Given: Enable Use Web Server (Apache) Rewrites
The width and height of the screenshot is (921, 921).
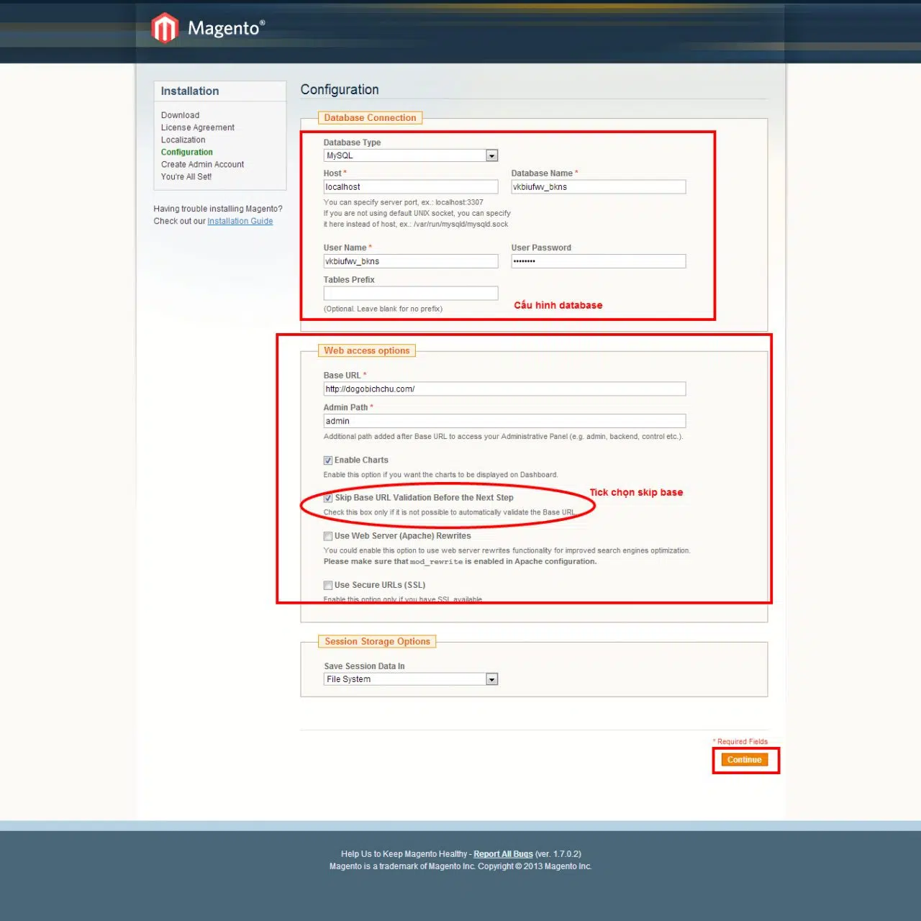Looking at the screenshot, I should [328, 536].
